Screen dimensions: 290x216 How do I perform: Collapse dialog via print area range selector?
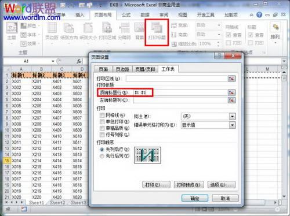click(231, 79)
